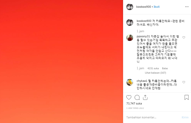Submit comment with Kirim button

pos(185,117)
